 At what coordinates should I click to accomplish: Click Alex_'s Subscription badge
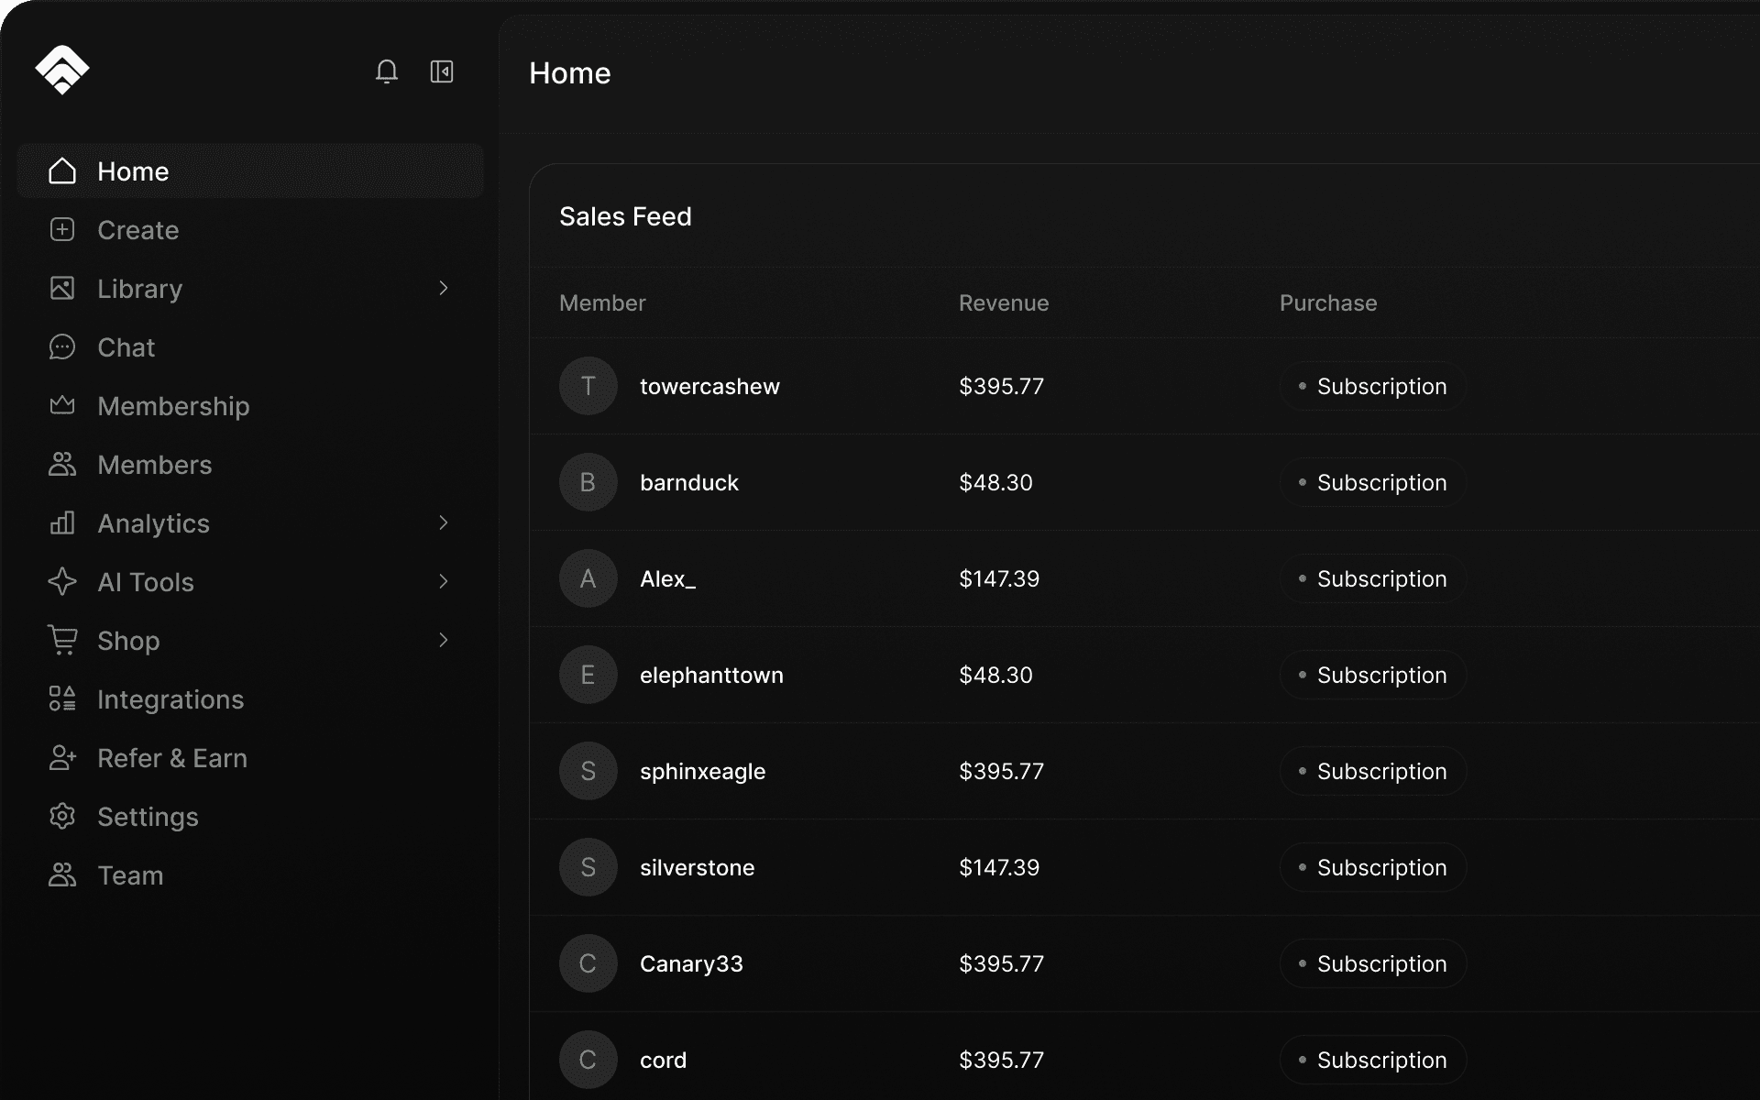tap(1372, 578)
